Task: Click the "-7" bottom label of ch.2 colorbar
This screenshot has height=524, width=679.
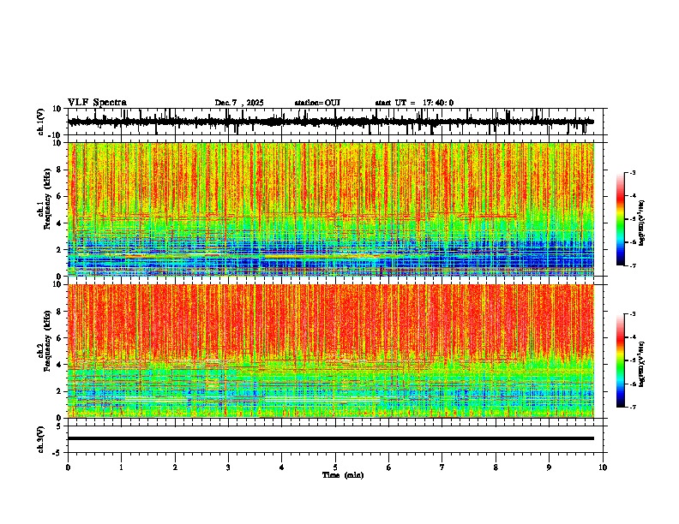Action: 632,407
